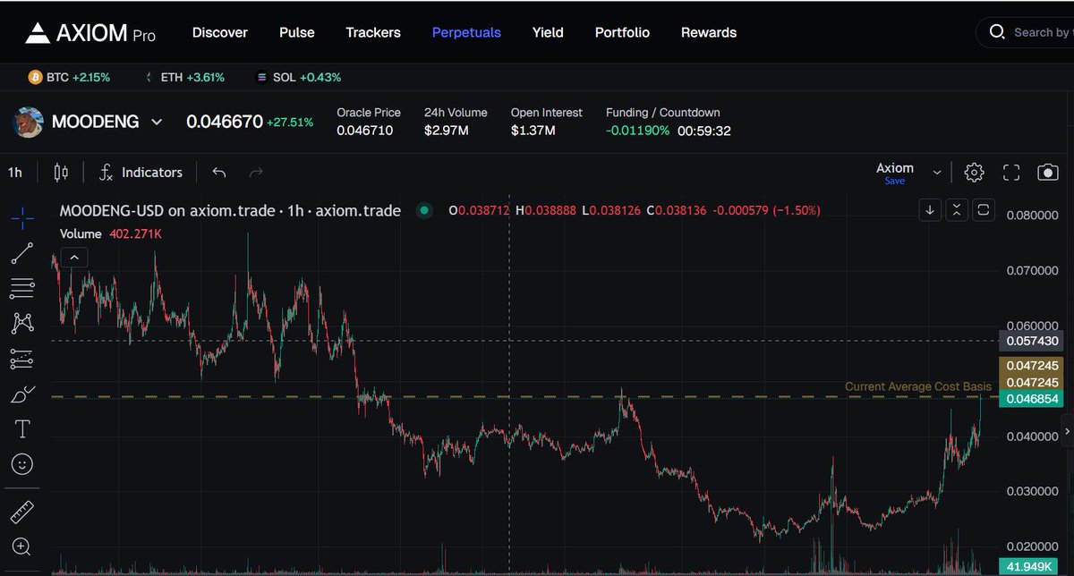Select the zoom in tool
Screen dimensions: 1074x576
pyautogui.click(x=22, y=546)
